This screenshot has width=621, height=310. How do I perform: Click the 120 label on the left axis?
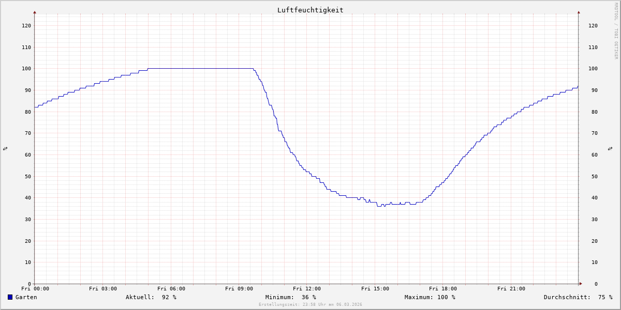(26, 25)
